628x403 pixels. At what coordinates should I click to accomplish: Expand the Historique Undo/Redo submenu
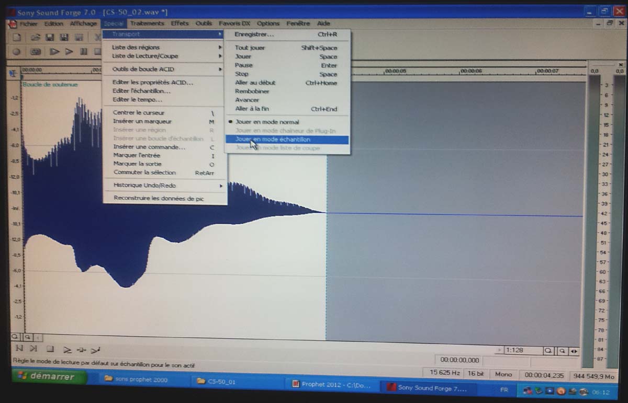(x=164, y=186)
